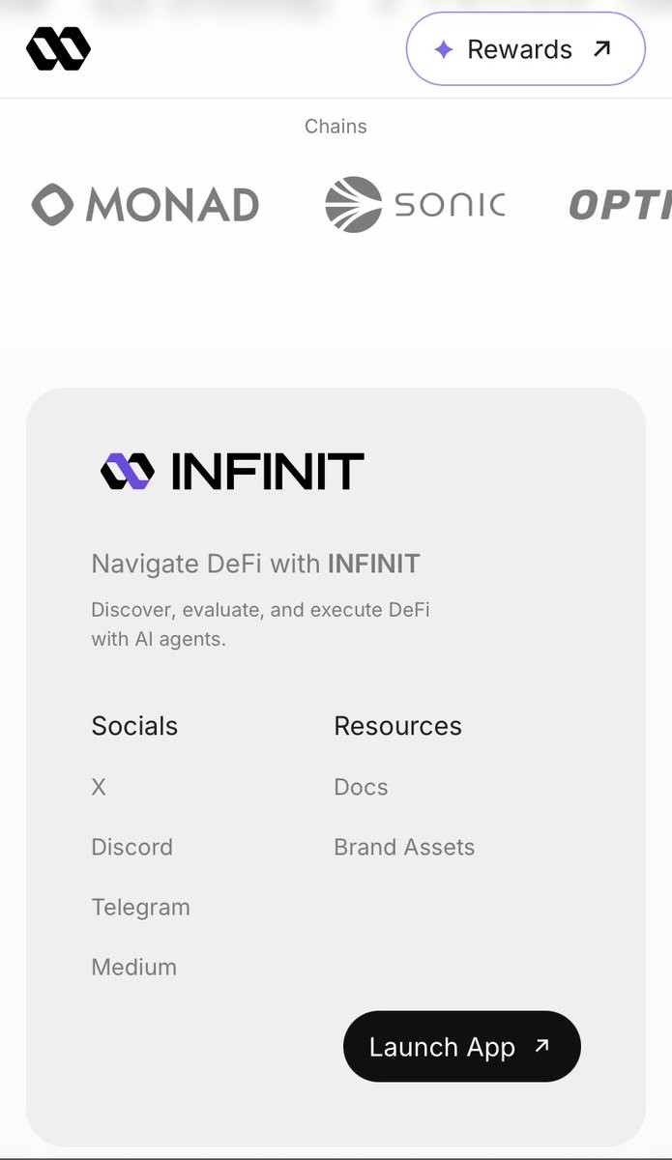Viewport: 672px width, 1160px height.
Task: Click the arrow icon next to Rewards
Action: 602,48
